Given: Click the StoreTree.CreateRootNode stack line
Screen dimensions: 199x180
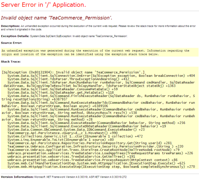Looking at the screenshot, I should pos(94,150).
